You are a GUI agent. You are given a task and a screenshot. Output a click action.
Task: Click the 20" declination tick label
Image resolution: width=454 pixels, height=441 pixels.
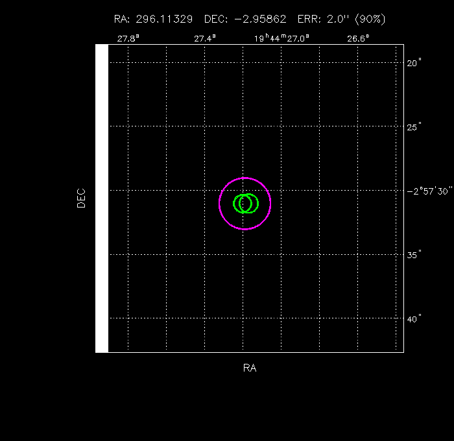coord(414,63)
